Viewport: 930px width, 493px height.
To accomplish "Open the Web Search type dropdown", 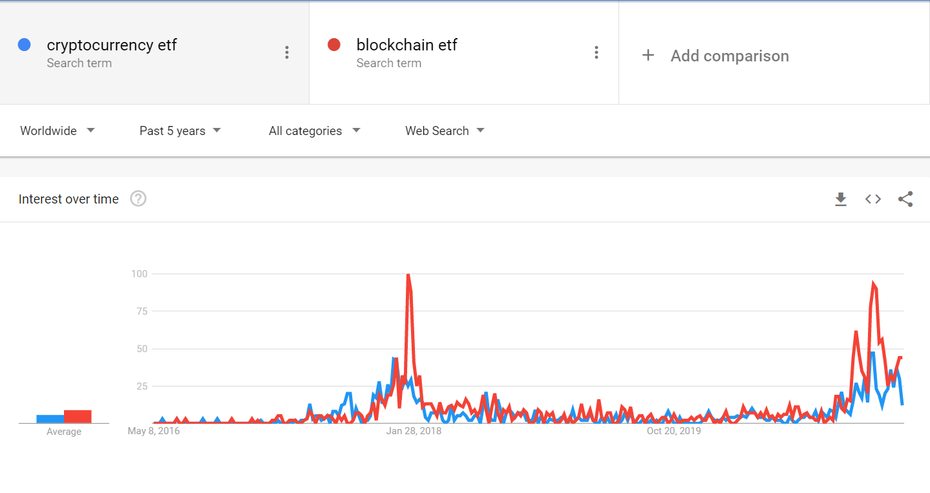I will tap(445, 131).
